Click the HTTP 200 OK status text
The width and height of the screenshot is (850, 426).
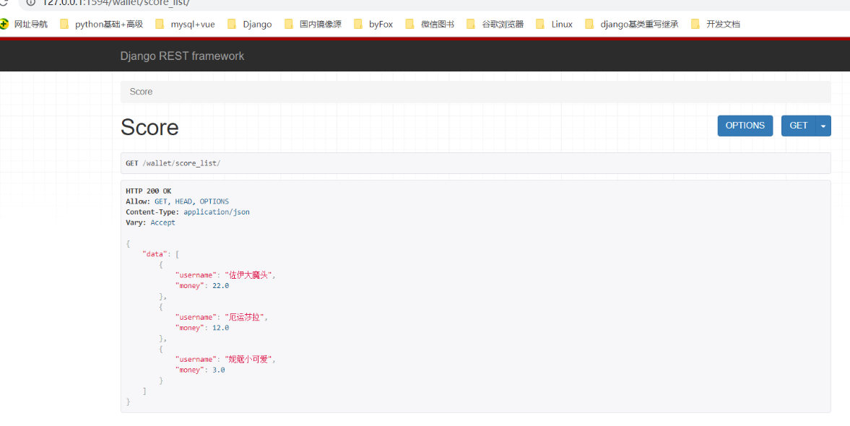pos(149,191)
